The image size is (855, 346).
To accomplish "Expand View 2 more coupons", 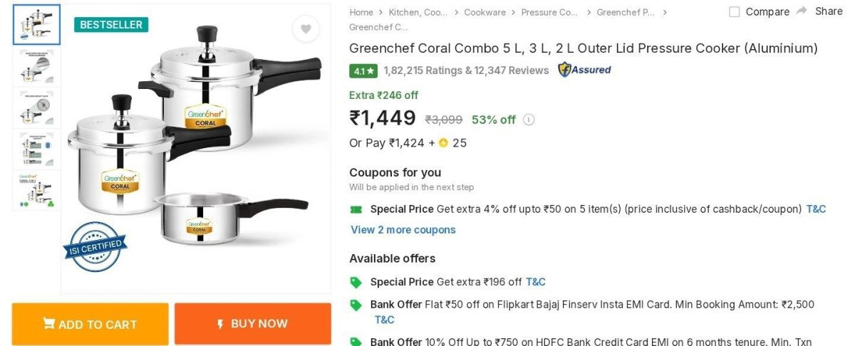I will click(x=403, y=230).
